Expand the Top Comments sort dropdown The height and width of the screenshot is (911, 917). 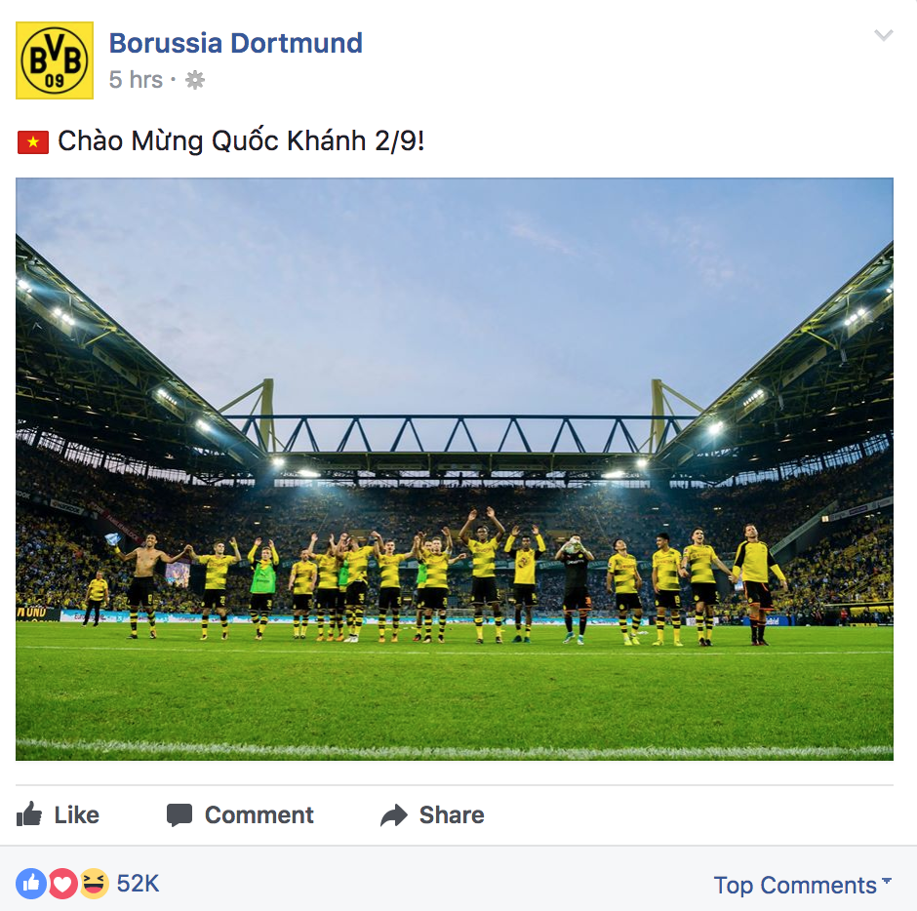(802, 885)
